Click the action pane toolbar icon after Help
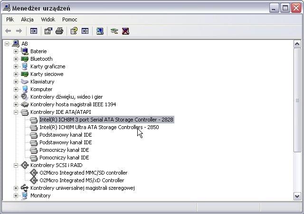 coord(85,31)
